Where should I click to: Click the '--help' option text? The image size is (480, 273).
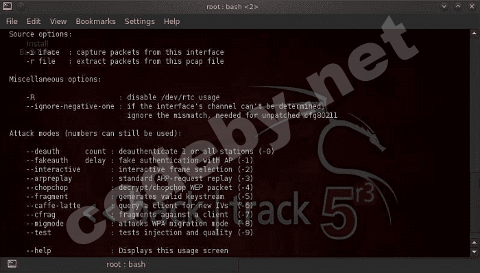point(38,250)
